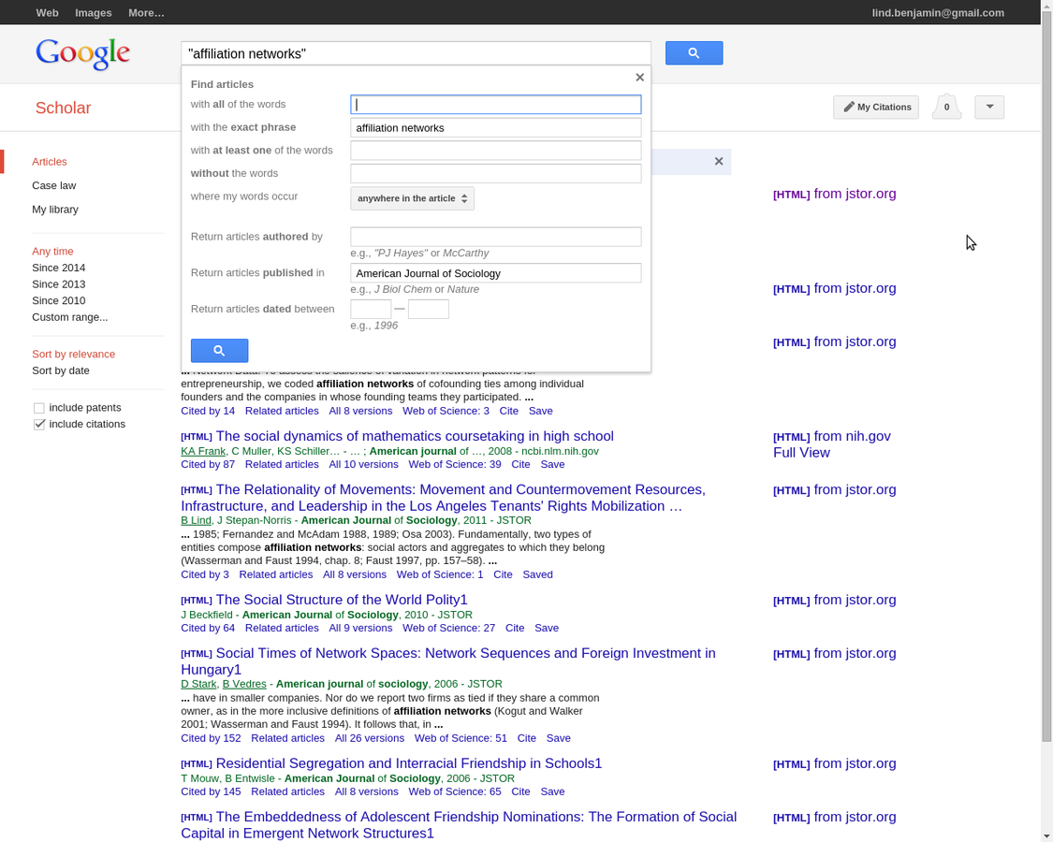Viewport: 1053px width, 842px height.
Task: Click the 'with the exact phrase' field
Action: [x=495, y=127]
